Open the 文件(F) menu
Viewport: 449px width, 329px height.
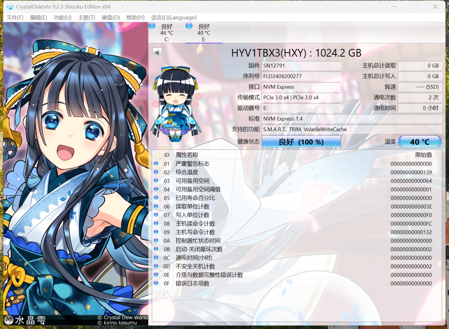point(15,18)
